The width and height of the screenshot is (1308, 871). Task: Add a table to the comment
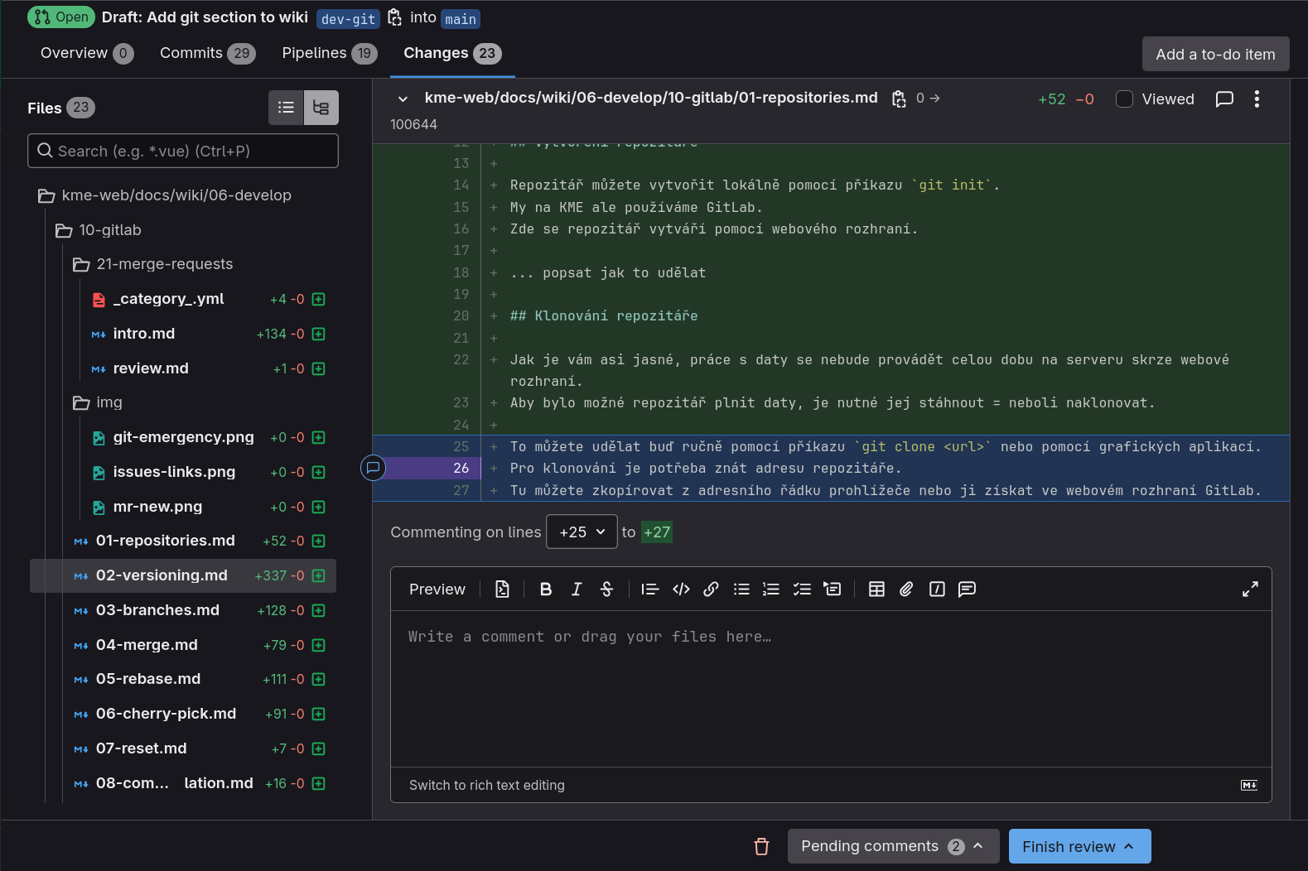tap(876, 589)
